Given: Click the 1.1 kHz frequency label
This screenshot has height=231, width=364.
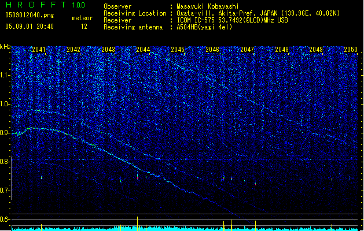Looking at the screenshot, I should [5, 75].
